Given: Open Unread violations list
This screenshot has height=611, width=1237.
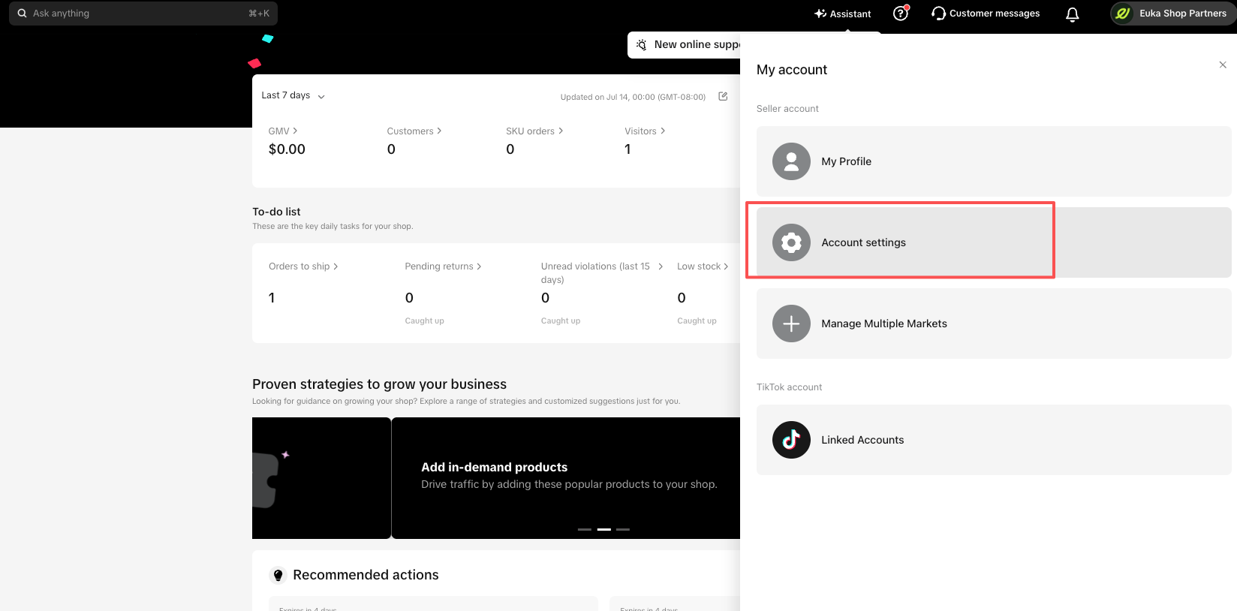Looking at the screenshot, I should click(602, 273).
